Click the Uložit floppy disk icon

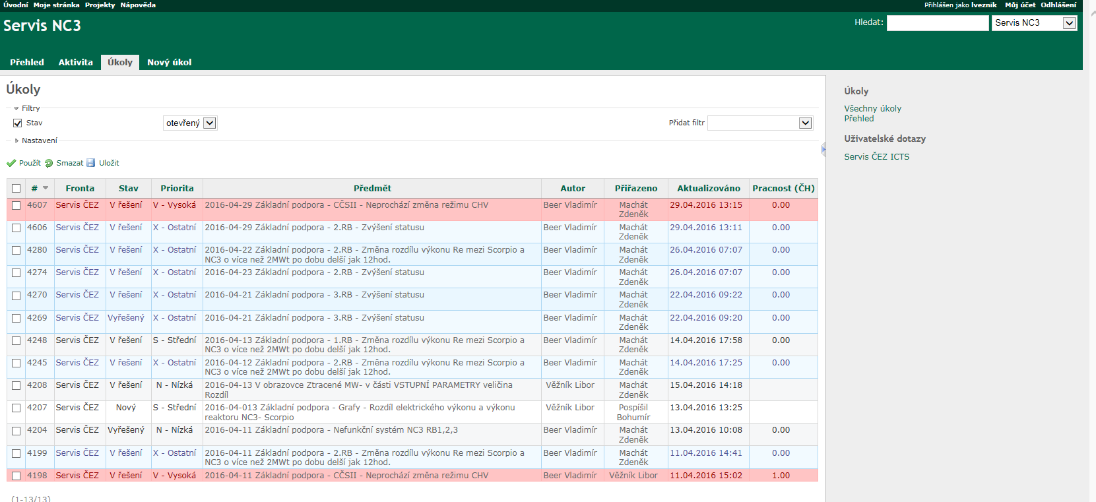(x=91, y=163)
